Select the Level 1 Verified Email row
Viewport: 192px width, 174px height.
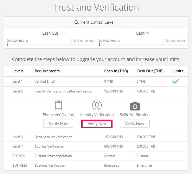(96, 82)
